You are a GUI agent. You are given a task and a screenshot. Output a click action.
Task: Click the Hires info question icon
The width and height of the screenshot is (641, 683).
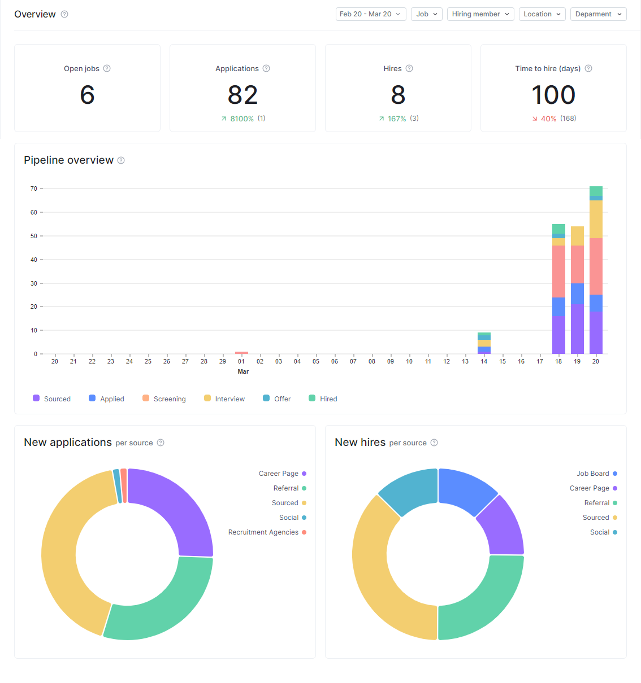[x=409, y=68]
